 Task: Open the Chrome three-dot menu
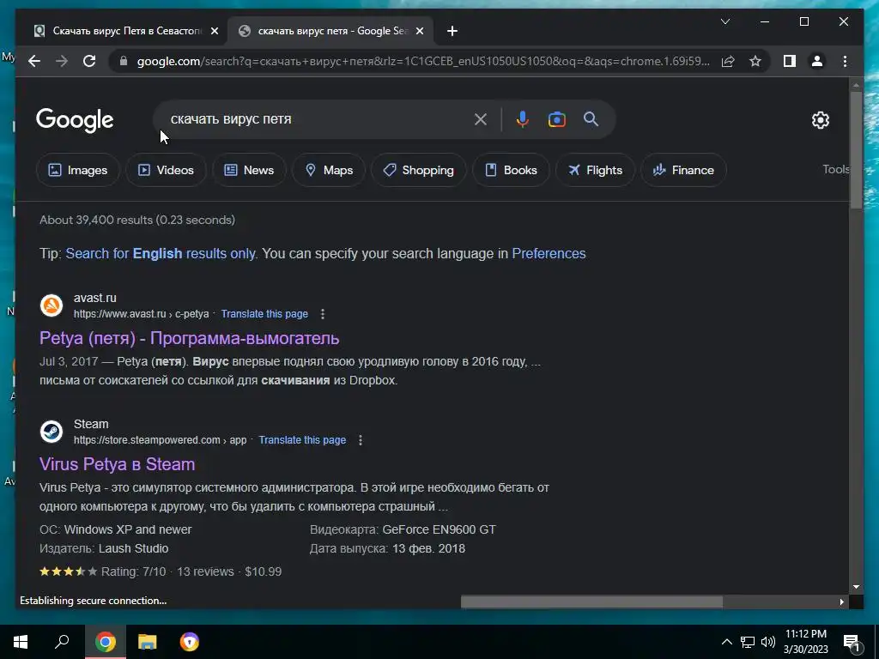845,61
